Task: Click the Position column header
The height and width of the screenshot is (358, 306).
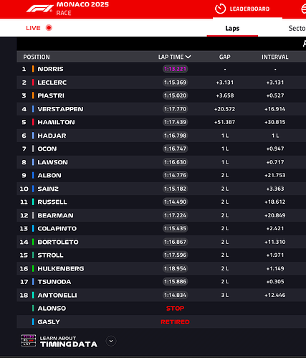Action: click(x=37, y=57)
